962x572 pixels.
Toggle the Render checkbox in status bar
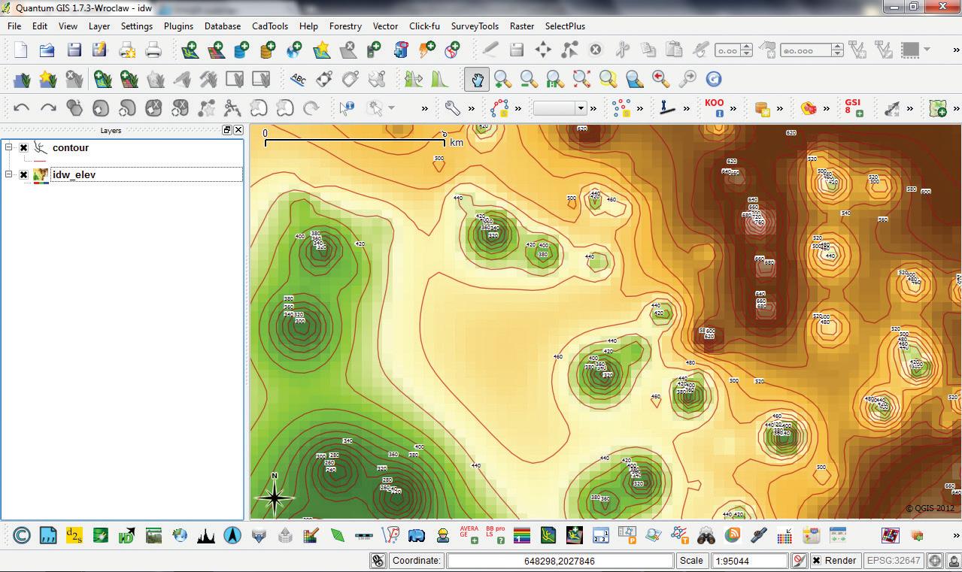tap(816, 561)
